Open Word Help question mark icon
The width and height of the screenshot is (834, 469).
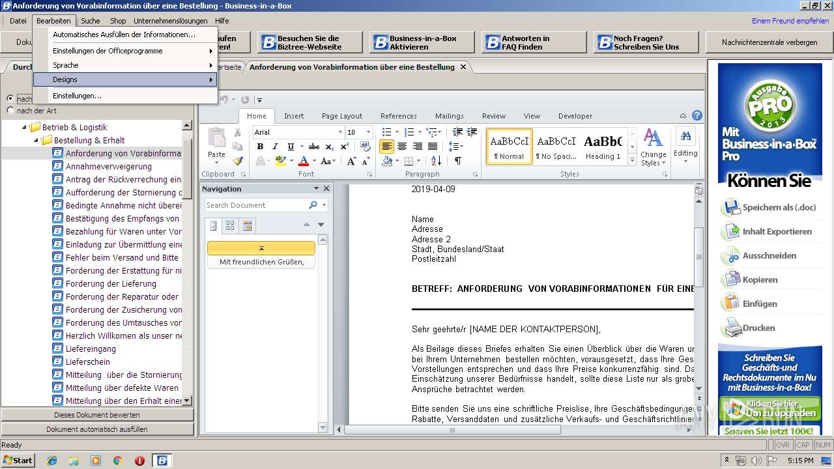[697, 116]
